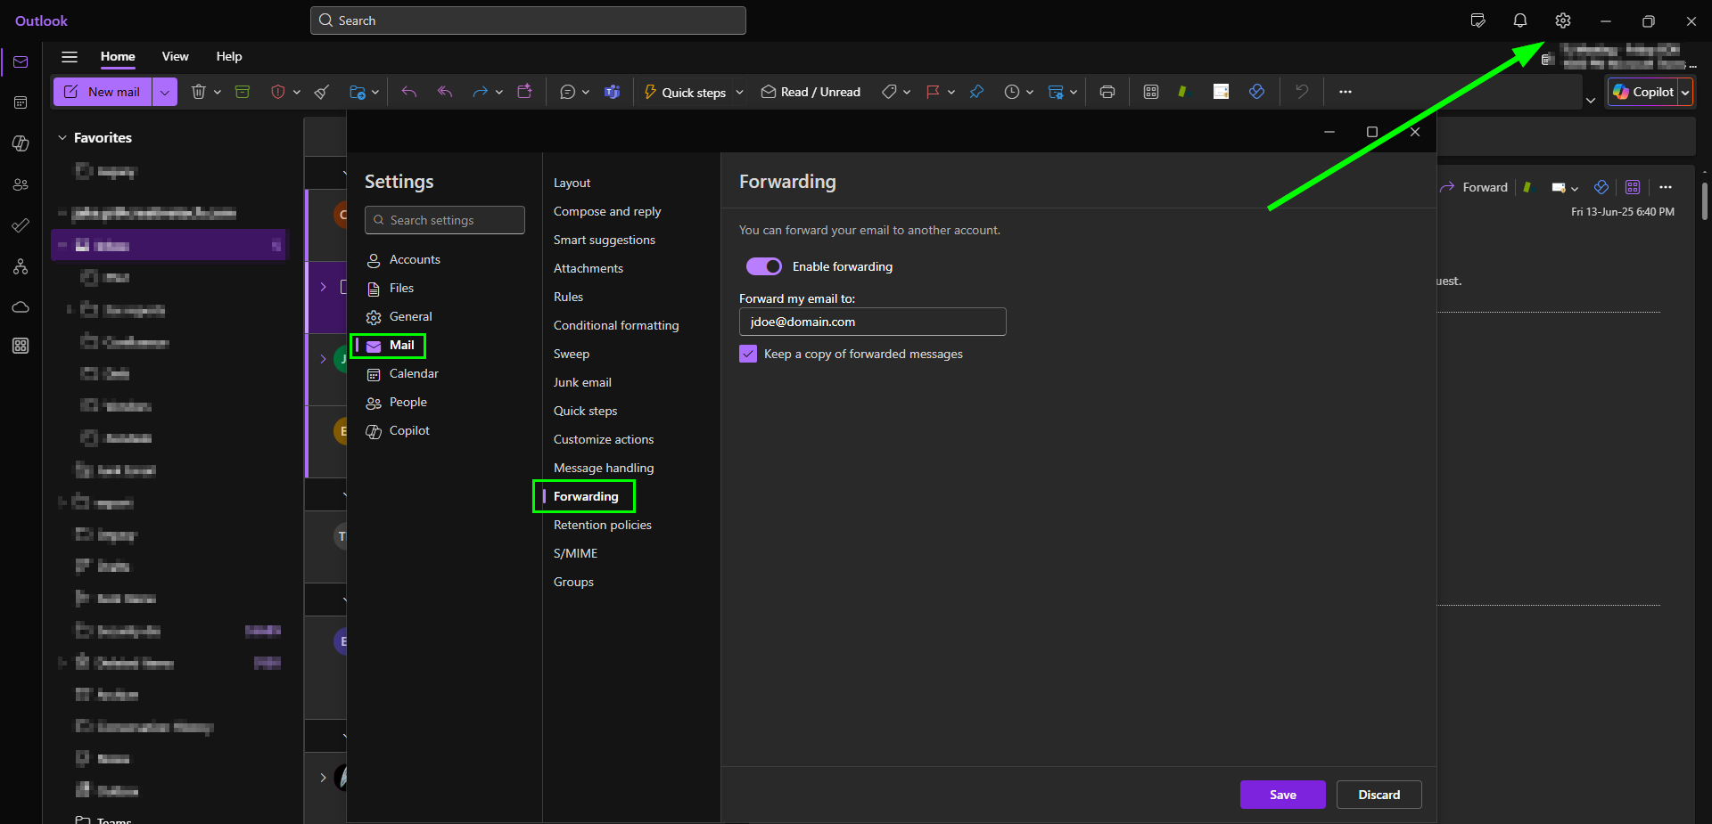Viewport: 1712px width, 824px height.
Task: Open the Calendar icon in the left rail
Action: 21,102
